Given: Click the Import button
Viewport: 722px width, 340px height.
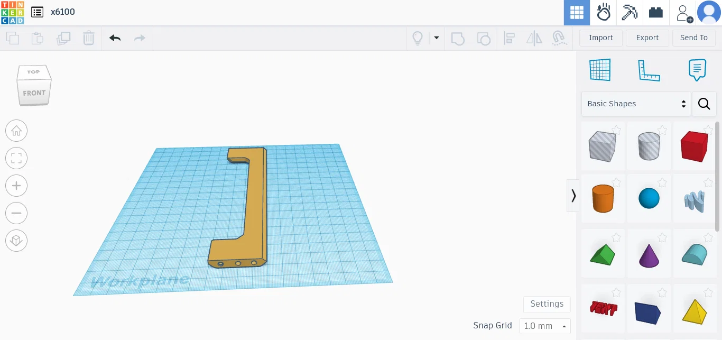Looking at the screenshot, I should (x=601, y=38).
